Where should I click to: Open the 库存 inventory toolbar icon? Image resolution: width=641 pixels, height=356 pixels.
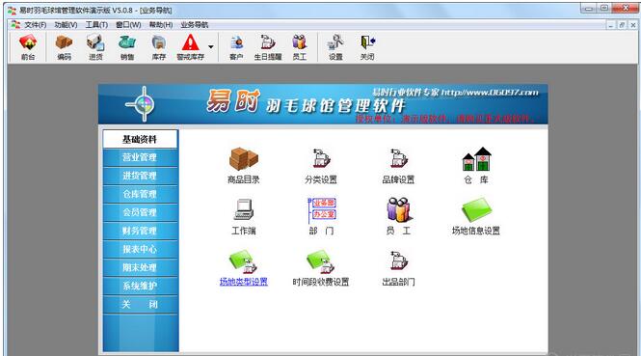(x=159, y=47)
